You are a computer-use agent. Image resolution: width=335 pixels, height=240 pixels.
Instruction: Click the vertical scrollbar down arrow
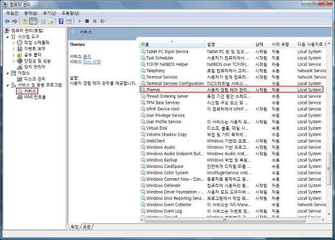[x=329, y=214]
